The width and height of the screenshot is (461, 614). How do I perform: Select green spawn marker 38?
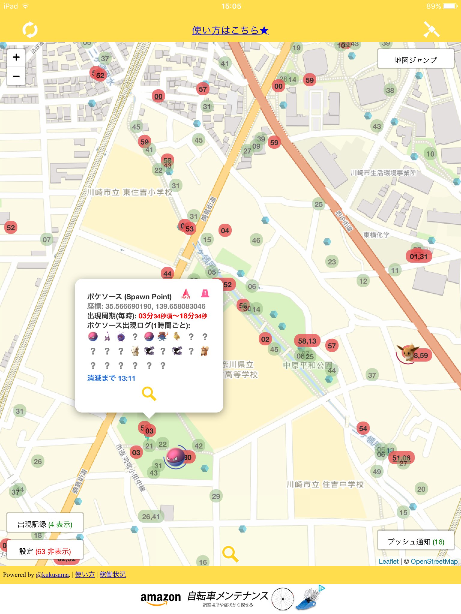pyautogui.click(x=390, y=90)
